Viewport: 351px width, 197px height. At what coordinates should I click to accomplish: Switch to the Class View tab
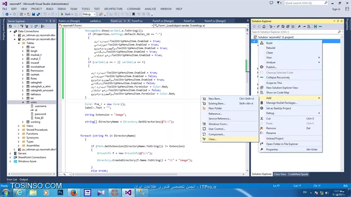pos(280,174)
